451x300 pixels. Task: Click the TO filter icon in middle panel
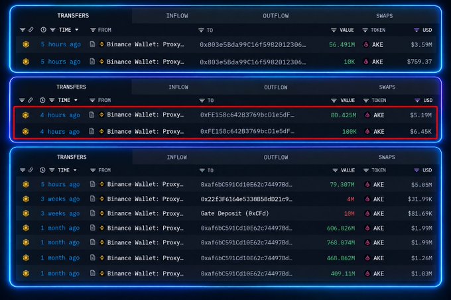pos(202,101)
